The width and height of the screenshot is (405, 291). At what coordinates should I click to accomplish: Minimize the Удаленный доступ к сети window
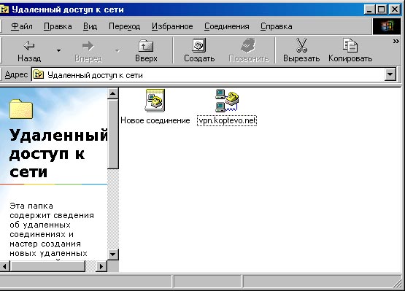click(x=370, y=9)
